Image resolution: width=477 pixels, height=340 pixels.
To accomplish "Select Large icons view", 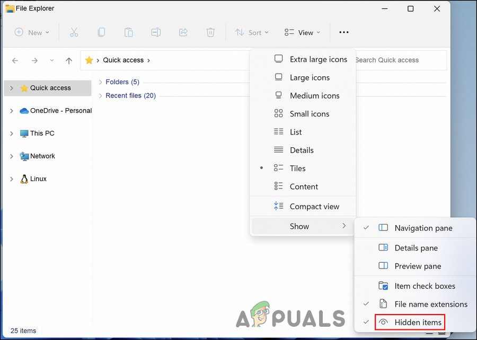I will click(x=303, y=77).
